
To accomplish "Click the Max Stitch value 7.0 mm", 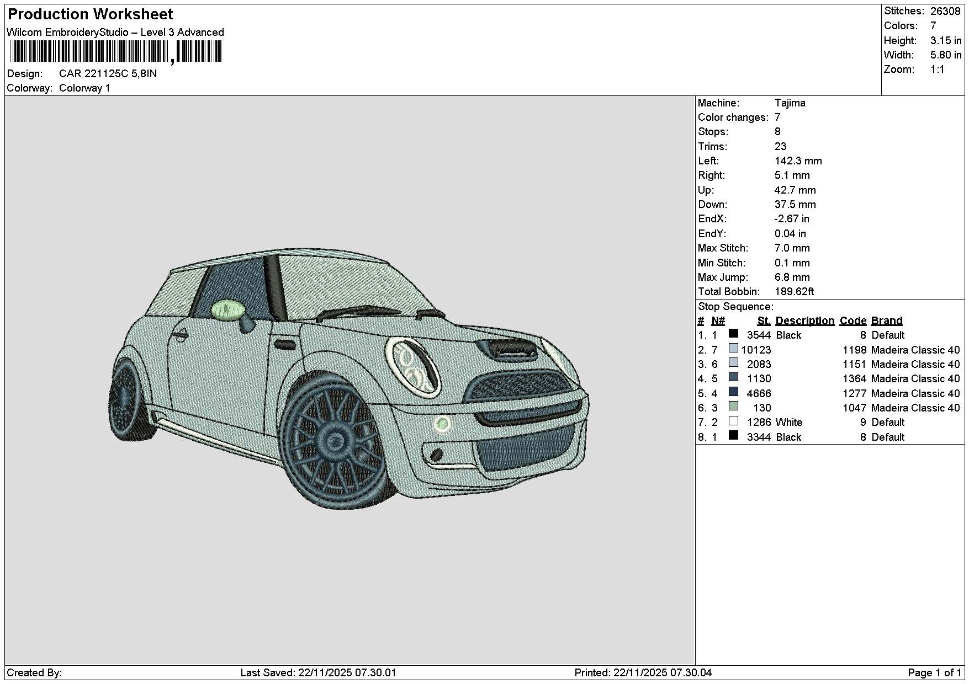I will 792,248.
